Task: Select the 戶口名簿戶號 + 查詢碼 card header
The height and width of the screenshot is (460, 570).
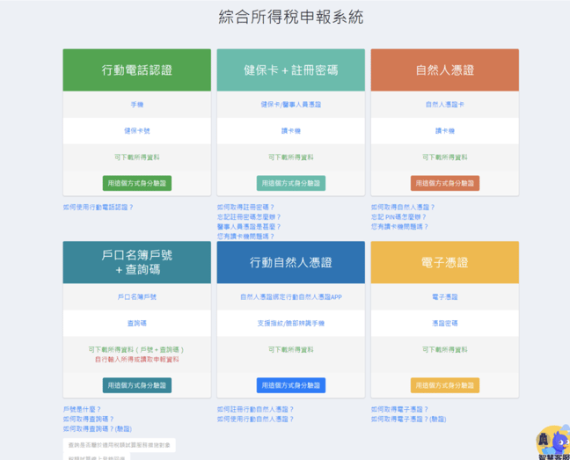Action: point(137,262)
